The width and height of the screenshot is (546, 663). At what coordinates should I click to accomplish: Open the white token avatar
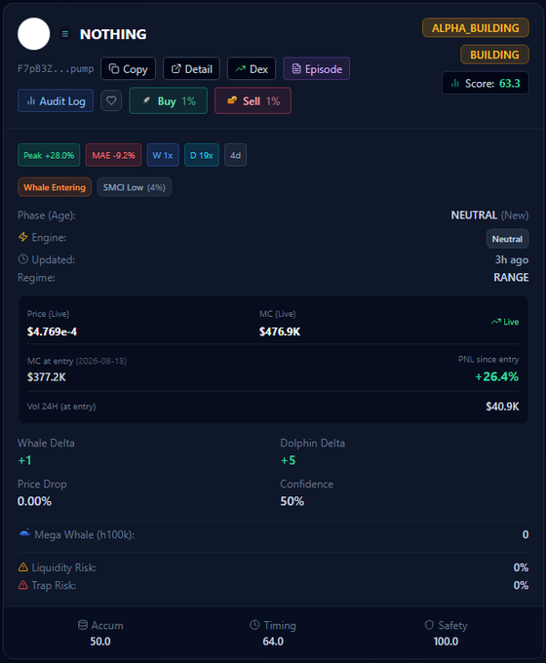click(x=34, y=34)
